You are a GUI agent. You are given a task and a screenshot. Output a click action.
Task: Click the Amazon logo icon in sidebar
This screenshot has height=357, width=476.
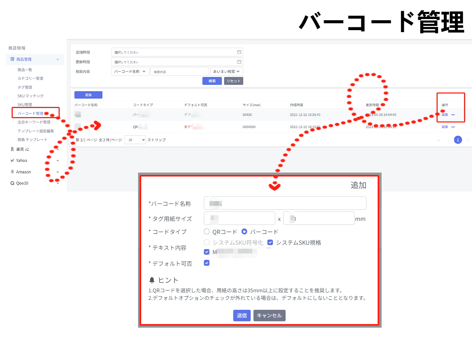(x=12, y=172)
